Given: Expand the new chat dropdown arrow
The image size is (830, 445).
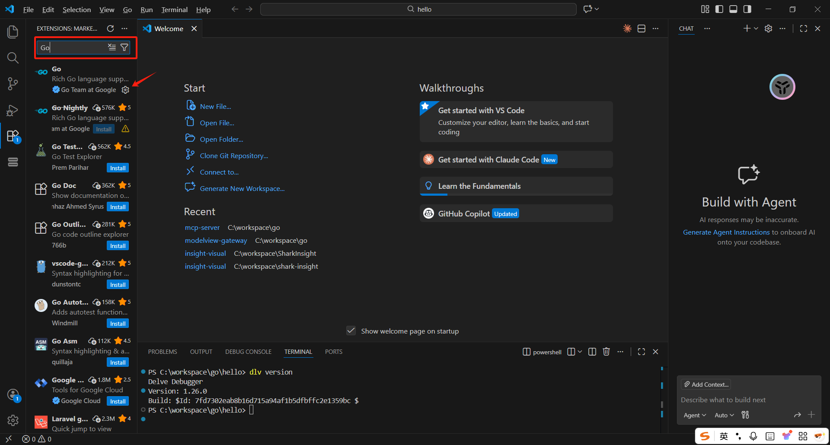Looking at the screenshot, I should point(756,29).
